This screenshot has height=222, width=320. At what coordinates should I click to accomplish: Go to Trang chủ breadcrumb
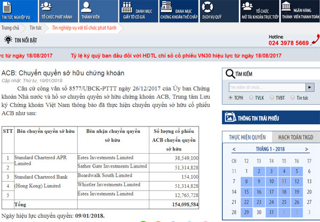tap(10, 28)
